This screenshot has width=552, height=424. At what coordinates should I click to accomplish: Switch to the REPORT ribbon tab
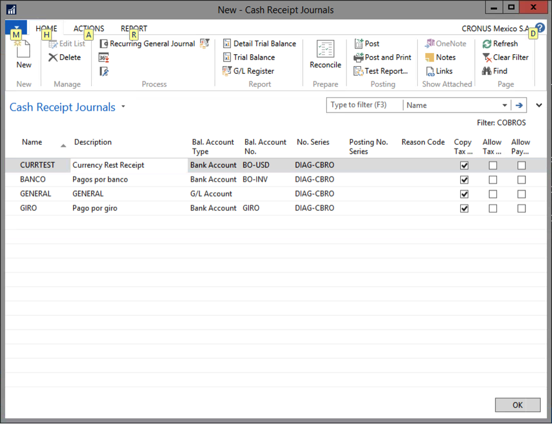click(134, 28)
